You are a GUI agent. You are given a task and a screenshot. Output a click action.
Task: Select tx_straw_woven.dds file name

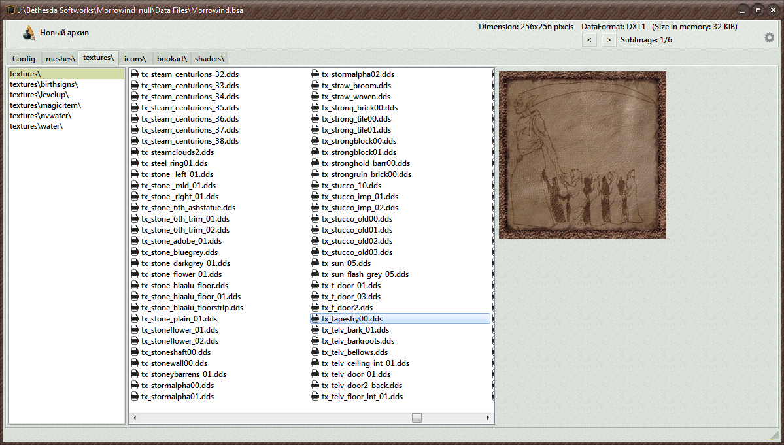point(356,97)
